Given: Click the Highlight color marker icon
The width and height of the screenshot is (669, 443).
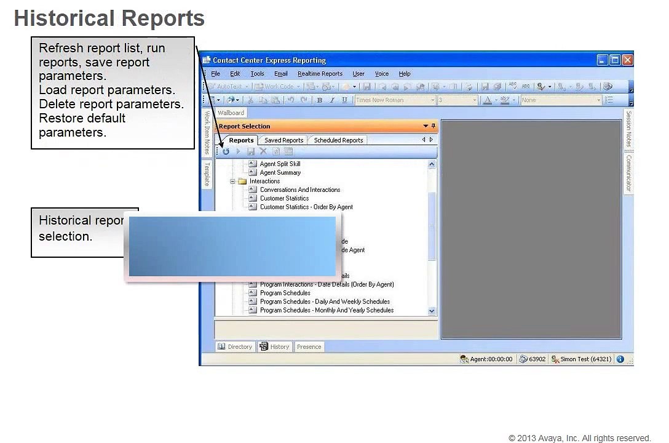Looking at the screenshot, I should pyautogui.click(x=505, y=100).
